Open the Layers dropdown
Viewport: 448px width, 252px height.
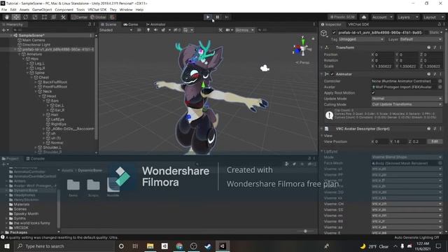(x=407, y=17)
